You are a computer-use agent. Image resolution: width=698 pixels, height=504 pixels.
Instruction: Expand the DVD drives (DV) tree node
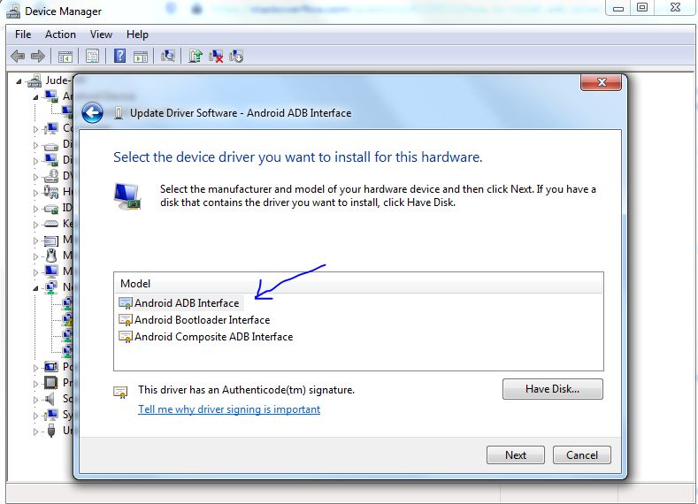click(35, 177)
